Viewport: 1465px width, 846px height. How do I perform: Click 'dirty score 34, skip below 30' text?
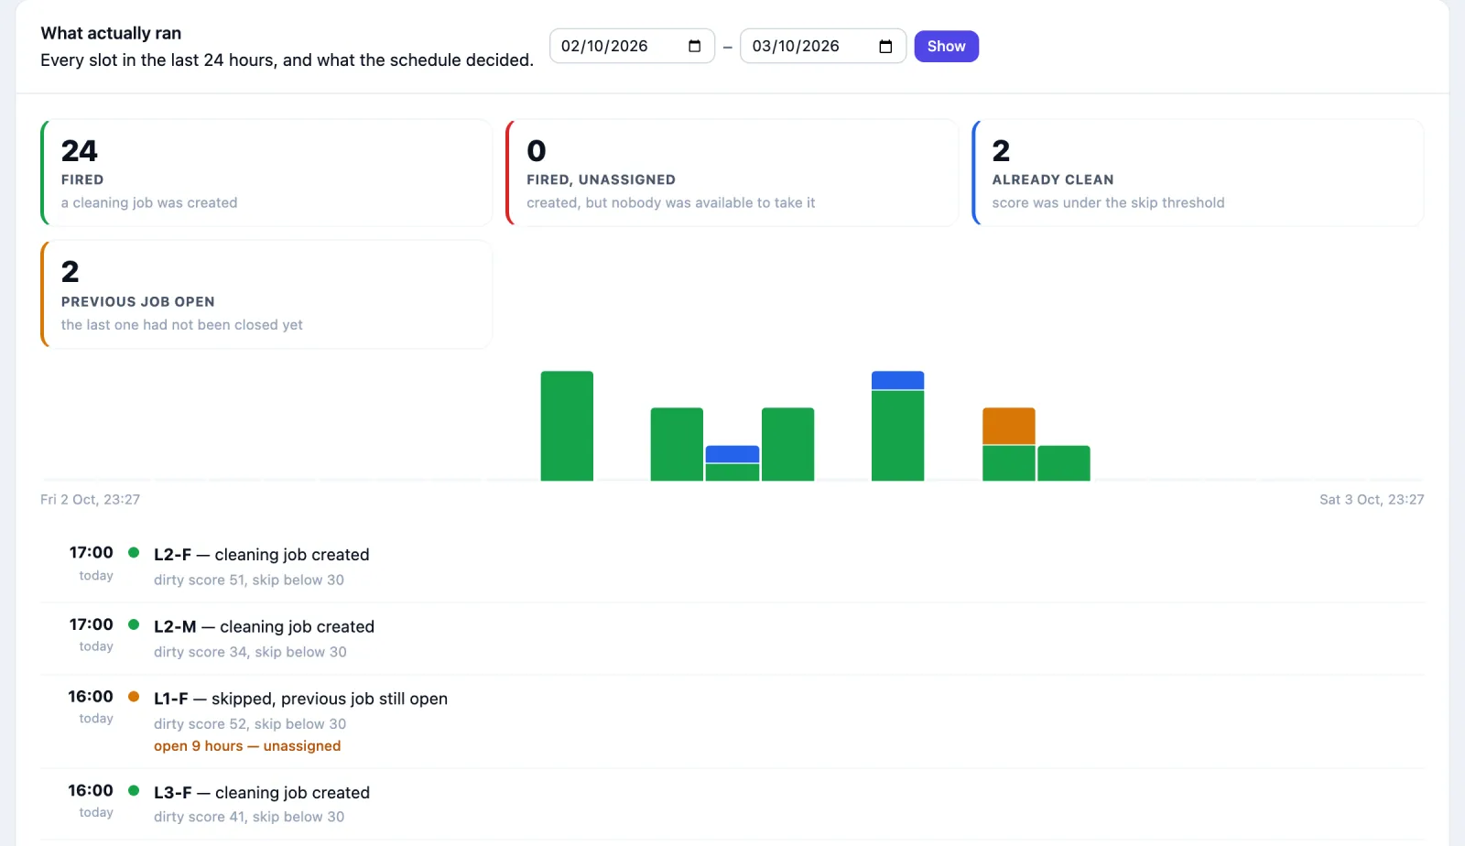pyautogui.click(x=250, y=652)
